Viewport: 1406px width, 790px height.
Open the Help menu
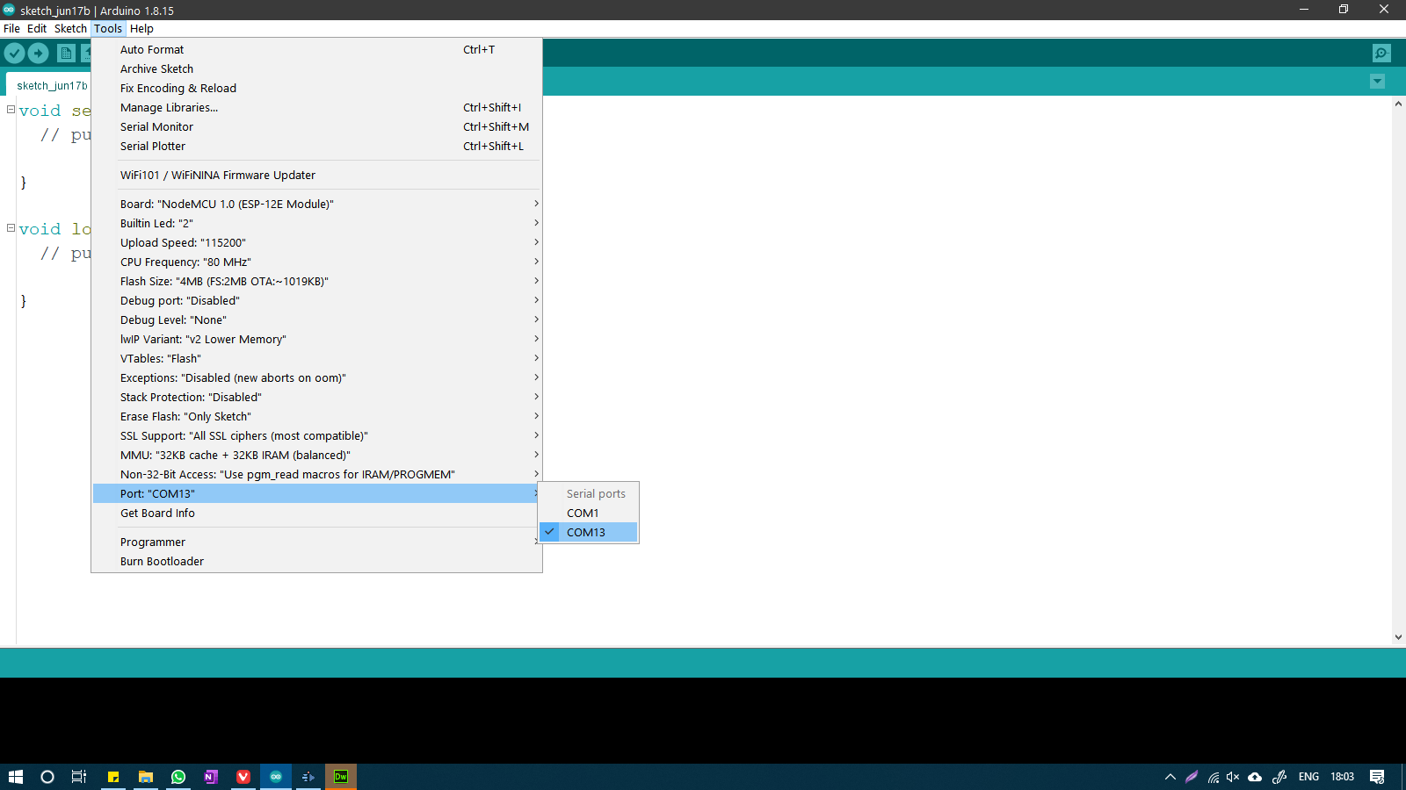point(141,28)
